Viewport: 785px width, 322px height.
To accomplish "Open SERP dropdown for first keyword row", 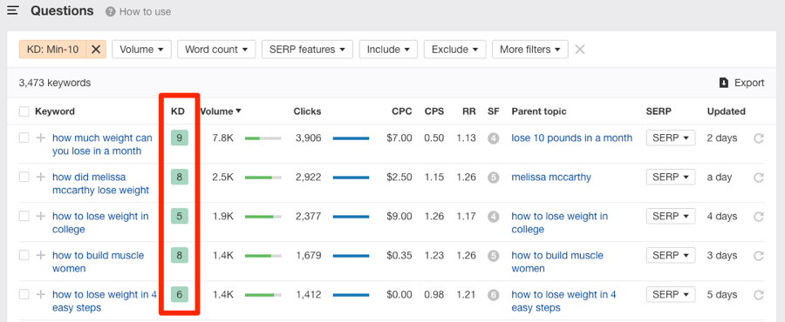I will (x=671, y=138).
